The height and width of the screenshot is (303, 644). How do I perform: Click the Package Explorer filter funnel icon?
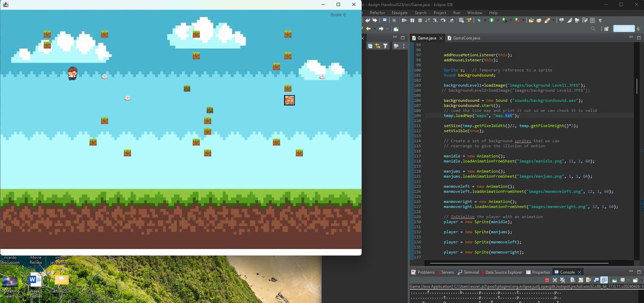(x=385, y=46)
